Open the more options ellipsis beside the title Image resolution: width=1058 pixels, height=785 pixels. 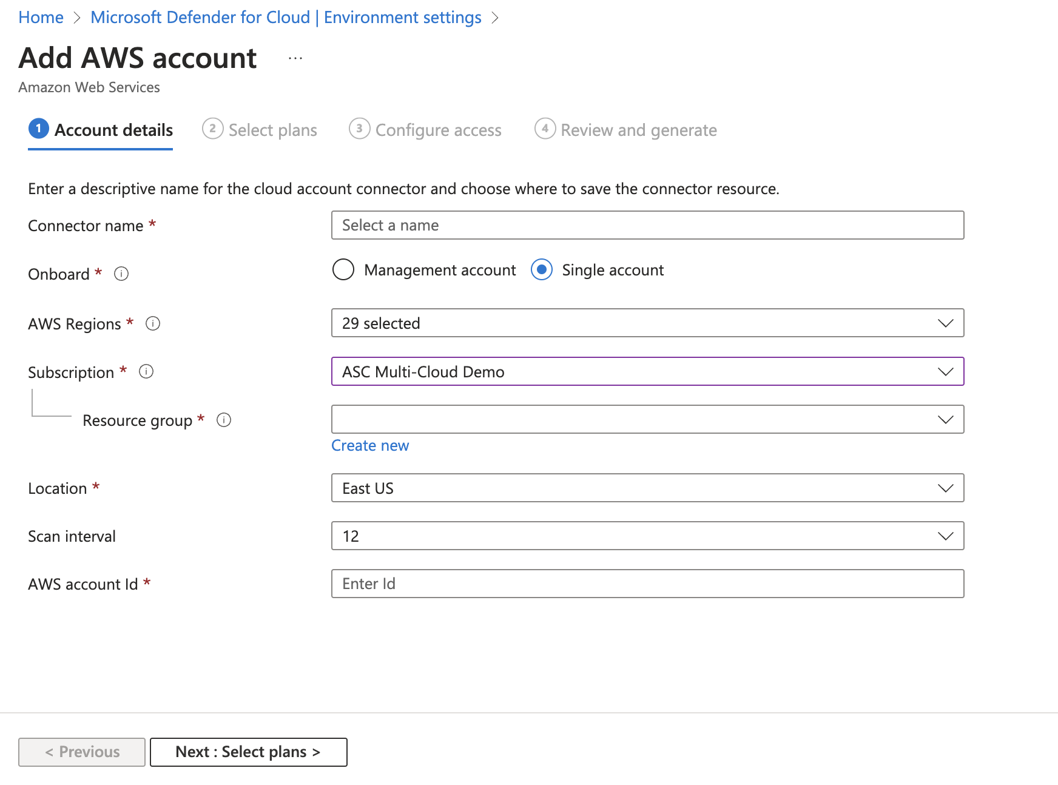[295, 58]
